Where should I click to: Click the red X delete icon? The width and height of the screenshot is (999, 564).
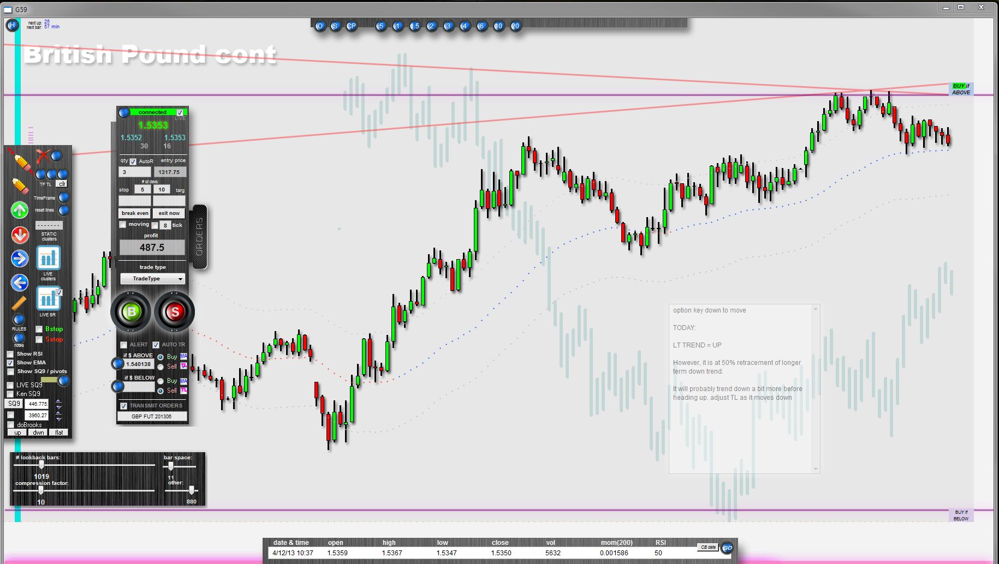click(43, 157)
